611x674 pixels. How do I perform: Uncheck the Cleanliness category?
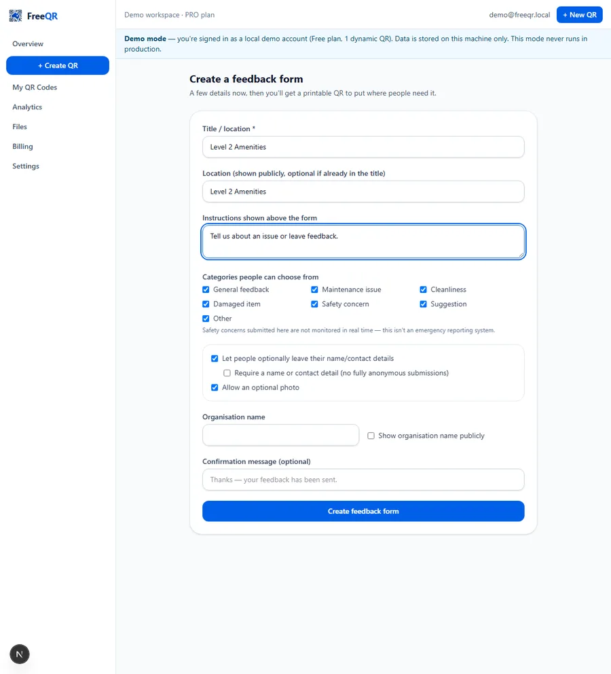424,289
